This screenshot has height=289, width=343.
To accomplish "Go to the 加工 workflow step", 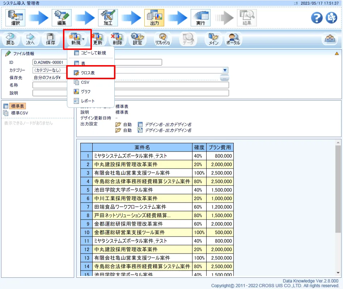I will (x=108, y=17).
